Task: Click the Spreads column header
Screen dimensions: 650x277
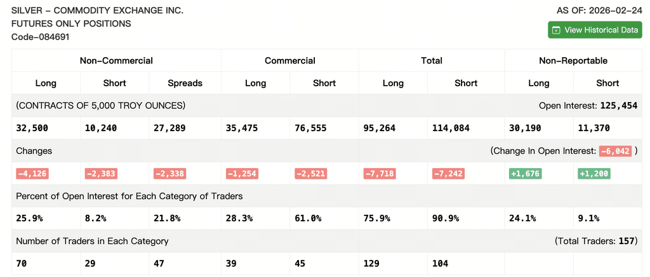Action: (x=185, y=83)
